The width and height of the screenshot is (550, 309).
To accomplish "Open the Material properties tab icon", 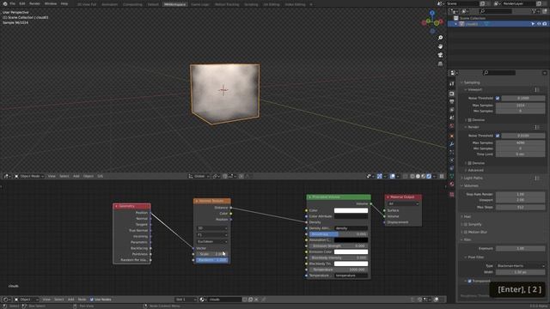I will click(452, 185).
